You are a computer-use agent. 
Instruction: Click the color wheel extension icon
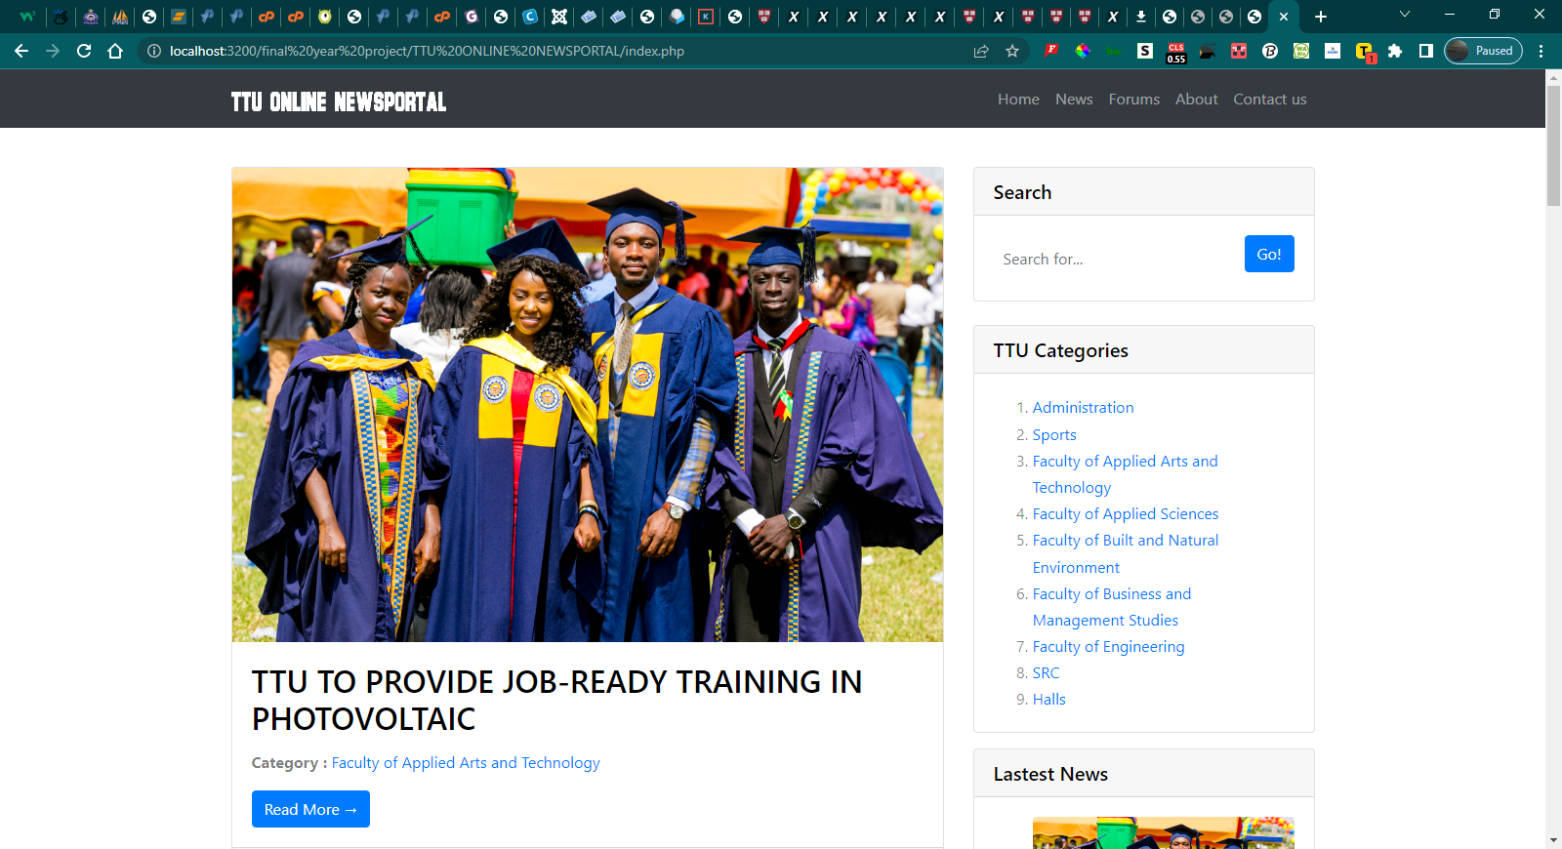pos(1083,51)
